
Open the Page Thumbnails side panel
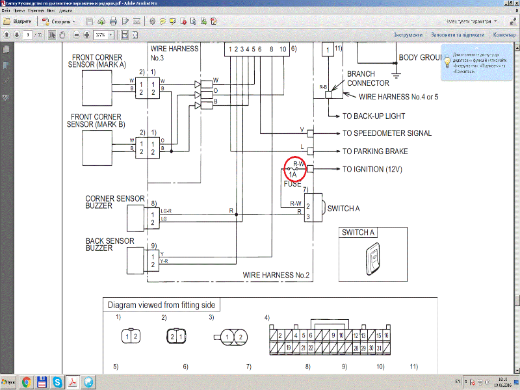pos(6,50)
